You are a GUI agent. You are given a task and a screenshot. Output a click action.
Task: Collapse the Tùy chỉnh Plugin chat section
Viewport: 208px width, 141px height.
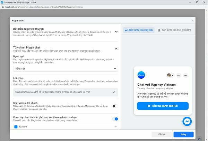click(116, 49)
